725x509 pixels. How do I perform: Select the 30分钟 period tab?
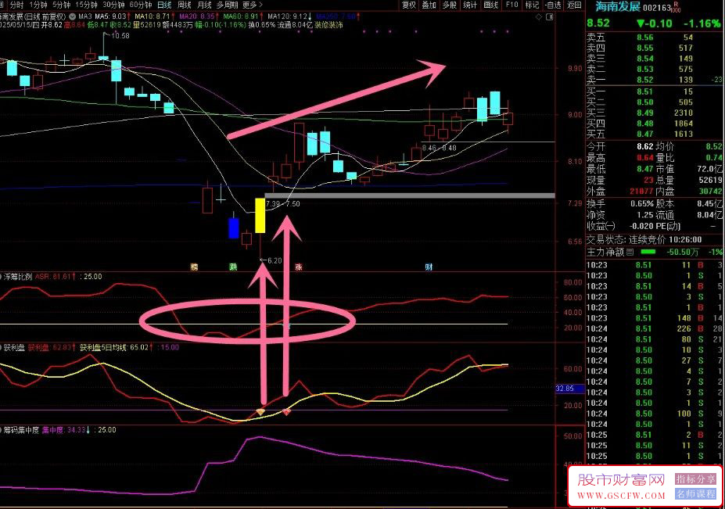[113, 5]
